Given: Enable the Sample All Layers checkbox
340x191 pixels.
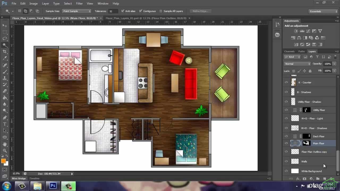Looking at the screenshot, I should pyautogui.click(x=161, y=11).
